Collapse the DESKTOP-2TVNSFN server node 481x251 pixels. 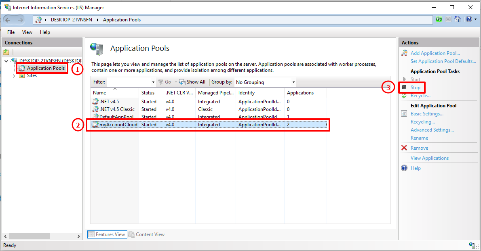click(6, 61)
